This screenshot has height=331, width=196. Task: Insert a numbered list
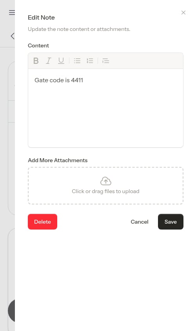(x=90, y=61)
